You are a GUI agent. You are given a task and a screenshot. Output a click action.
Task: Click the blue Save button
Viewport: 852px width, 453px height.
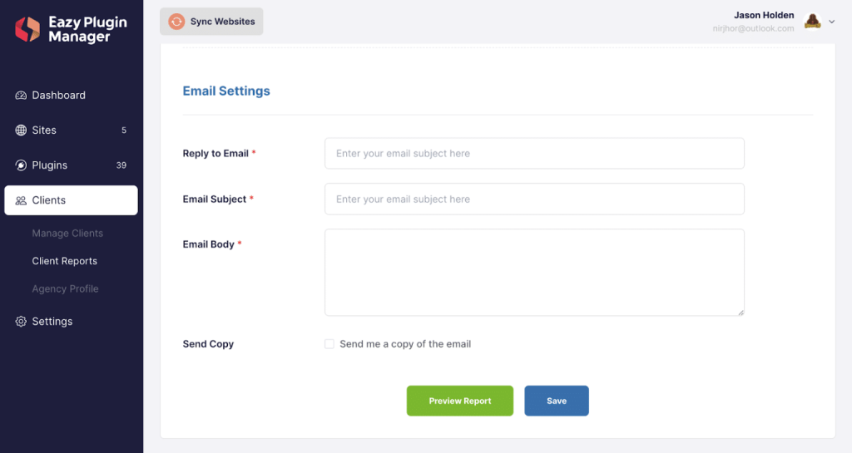coord(557,401)
